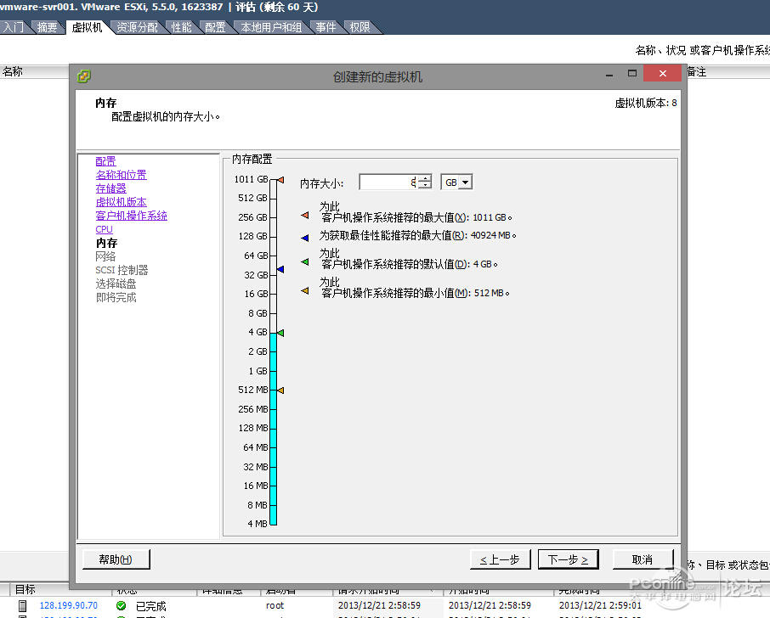Click the host icon in the first task row
Screen dimensions: 770x618
pyautogui.click(x=22, y=606)
